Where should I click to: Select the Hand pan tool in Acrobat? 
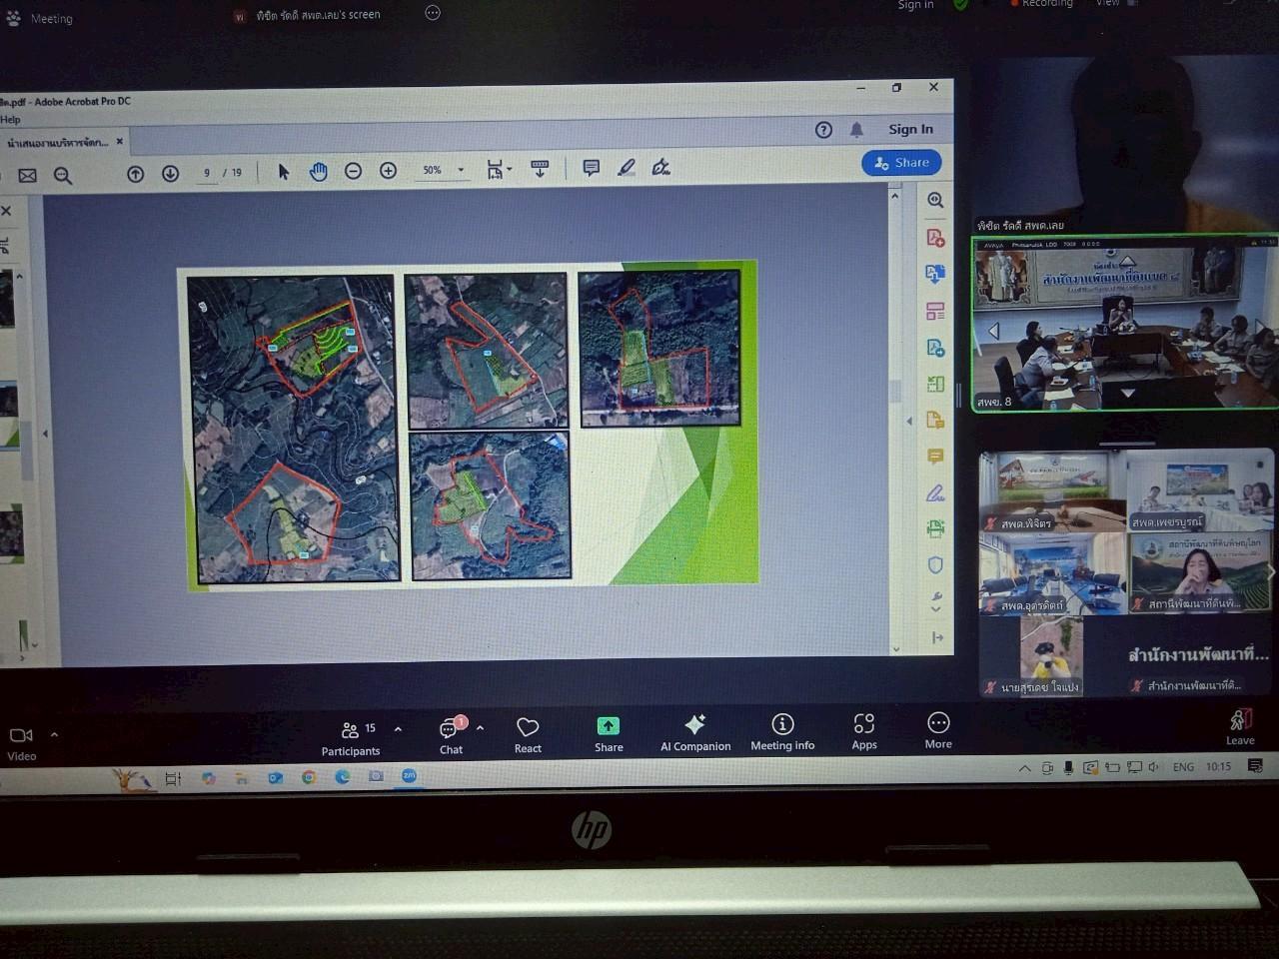318,172
